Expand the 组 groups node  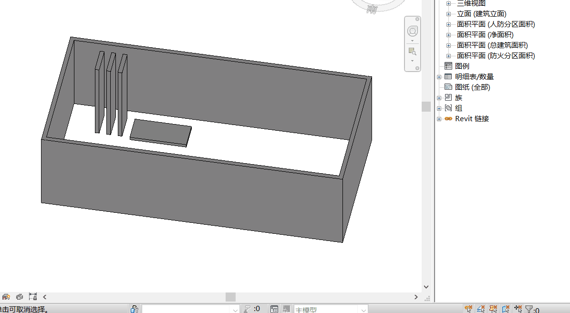439,108
